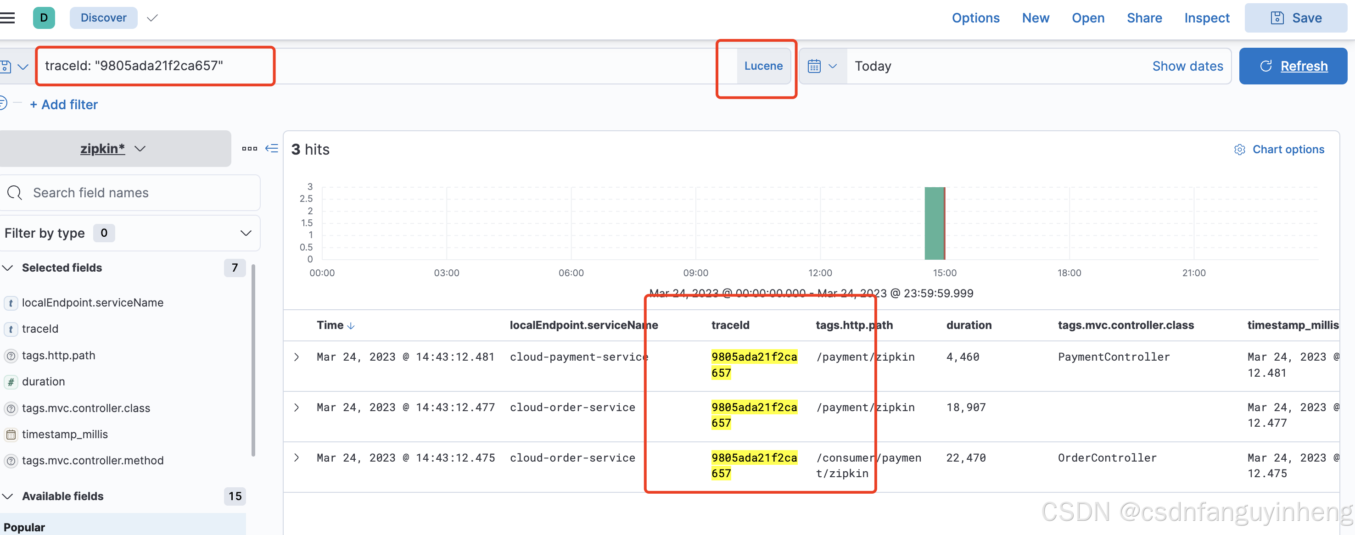
Task: Click New in the top menu
Action: pos(1035,18)
